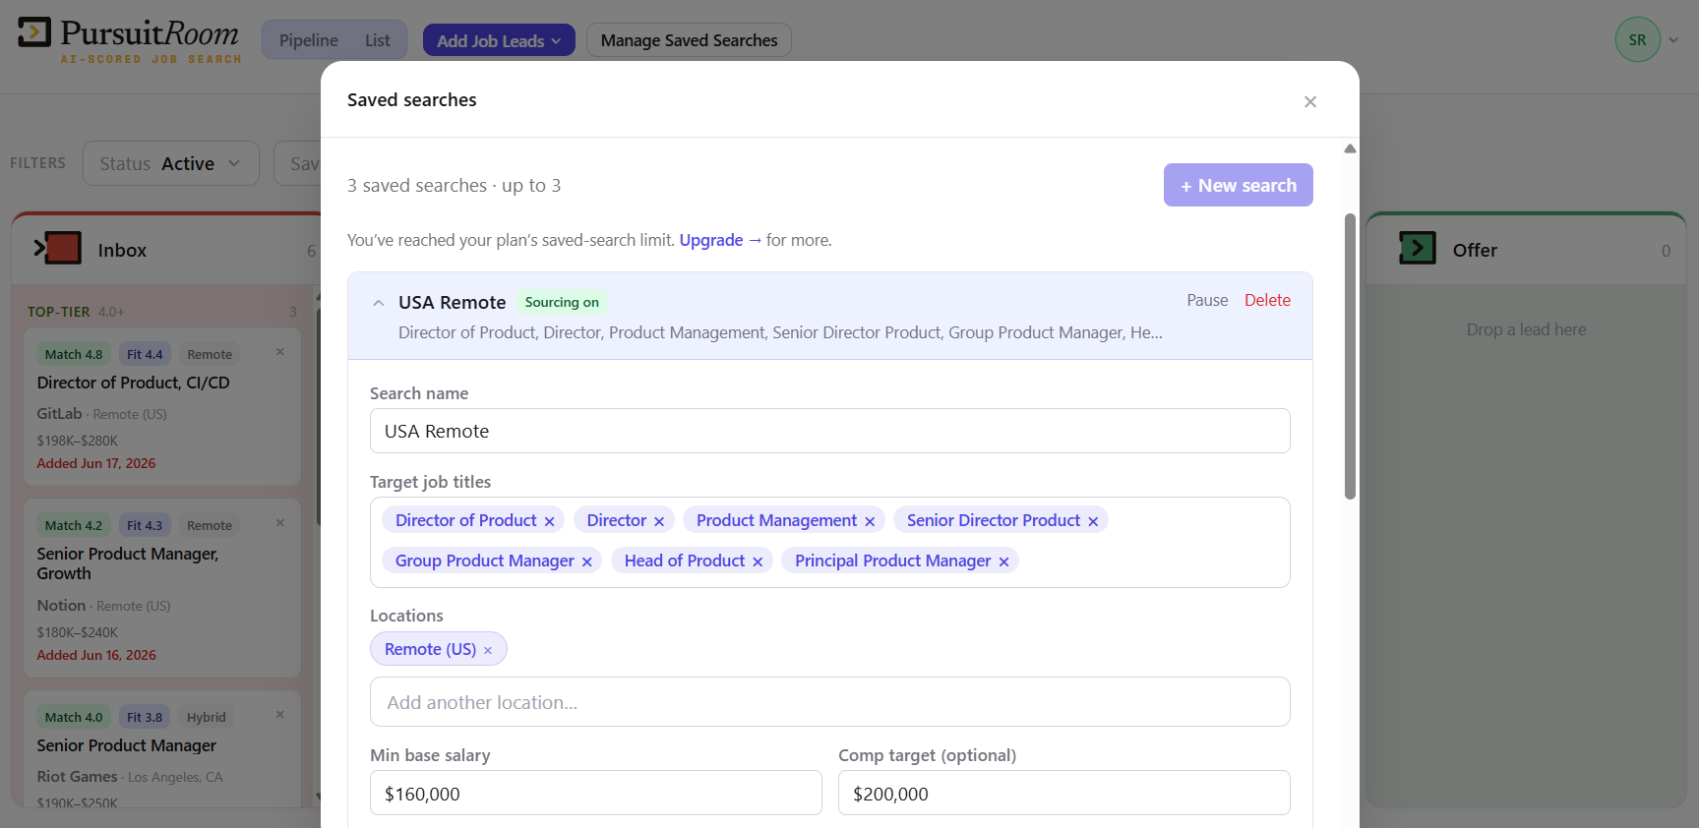Remove the Director of Product title tag

point(549,521)
